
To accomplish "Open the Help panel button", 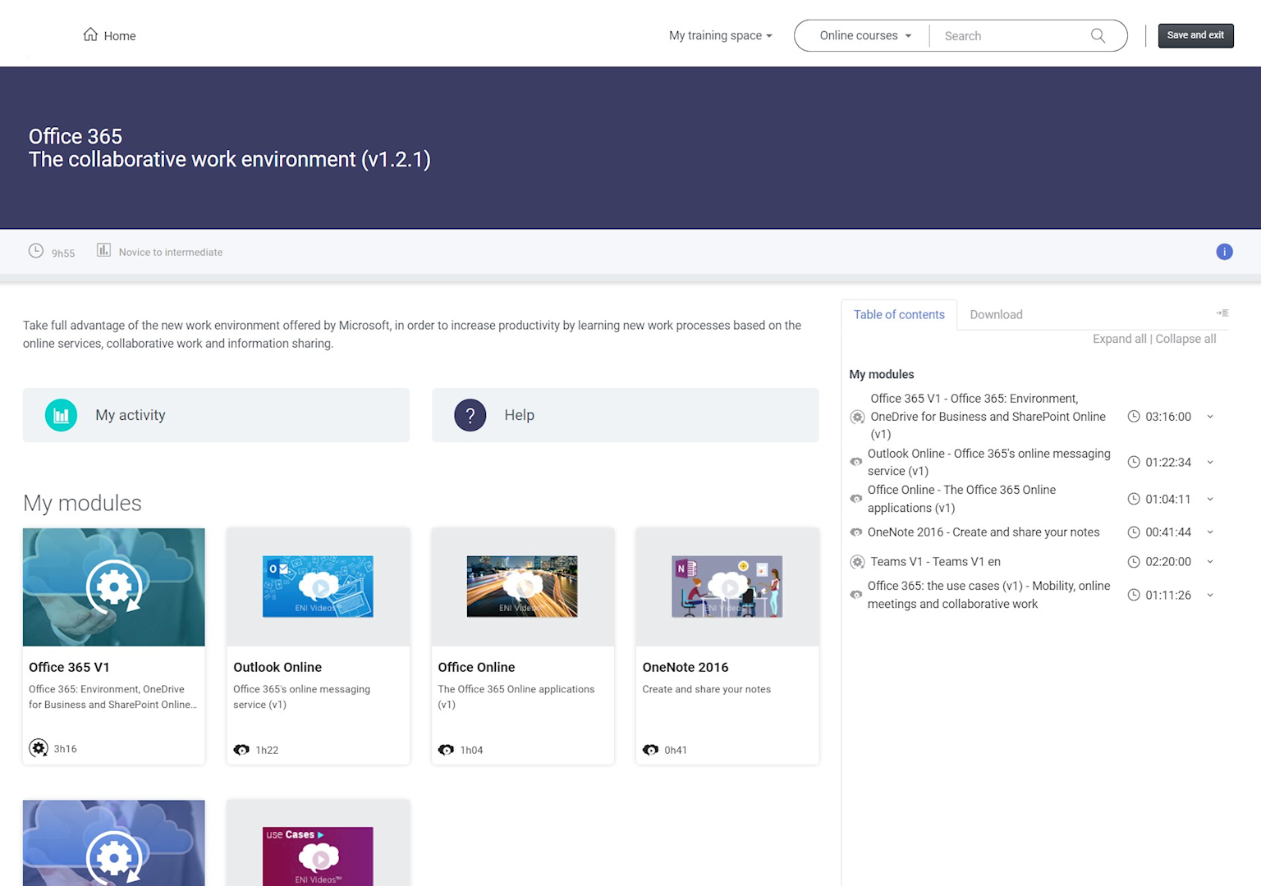I will tap(625, 415).
